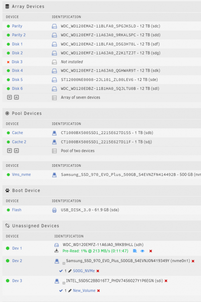
Task: Click the Cache row SSD icon
Action: (x=54, y=133)
